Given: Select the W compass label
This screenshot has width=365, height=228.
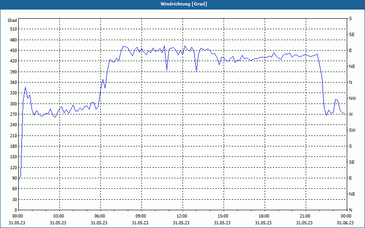Looking at the screenshot, I should click(351, 114).
